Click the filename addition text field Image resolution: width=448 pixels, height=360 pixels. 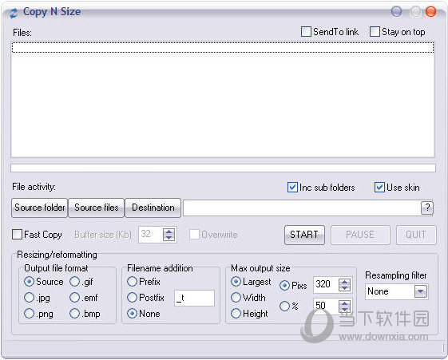(x=194, y=299)
